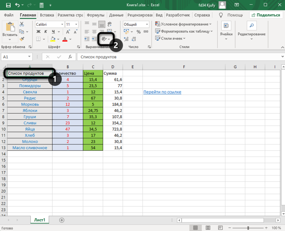Image resolution: width=285 pixels, height=231 pixels.
Task: Click the Save icon in the title bar
Action: click(8, 5)
